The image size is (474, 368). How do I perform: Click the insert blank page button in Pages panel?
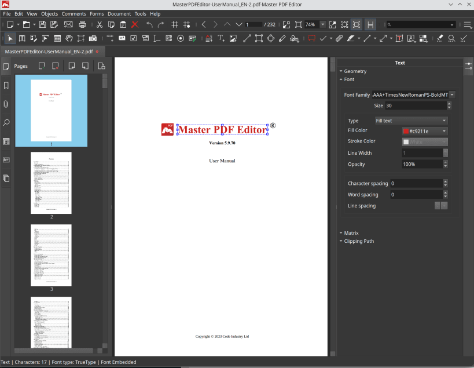pyautogui.click(x=42, y=66)
